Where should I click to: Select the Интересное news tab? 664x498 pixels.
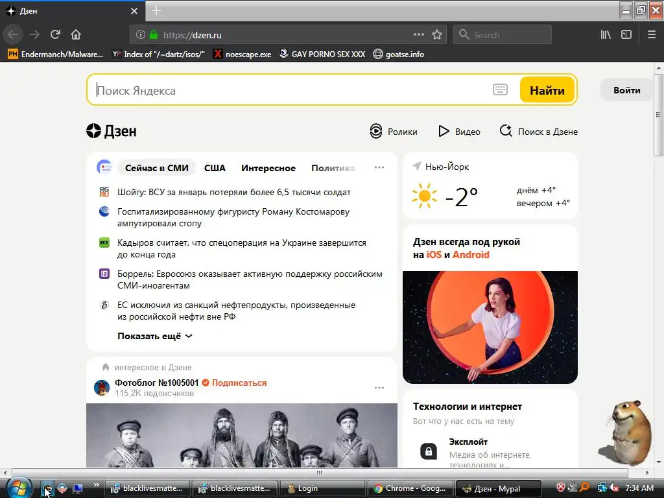[268, 168]
